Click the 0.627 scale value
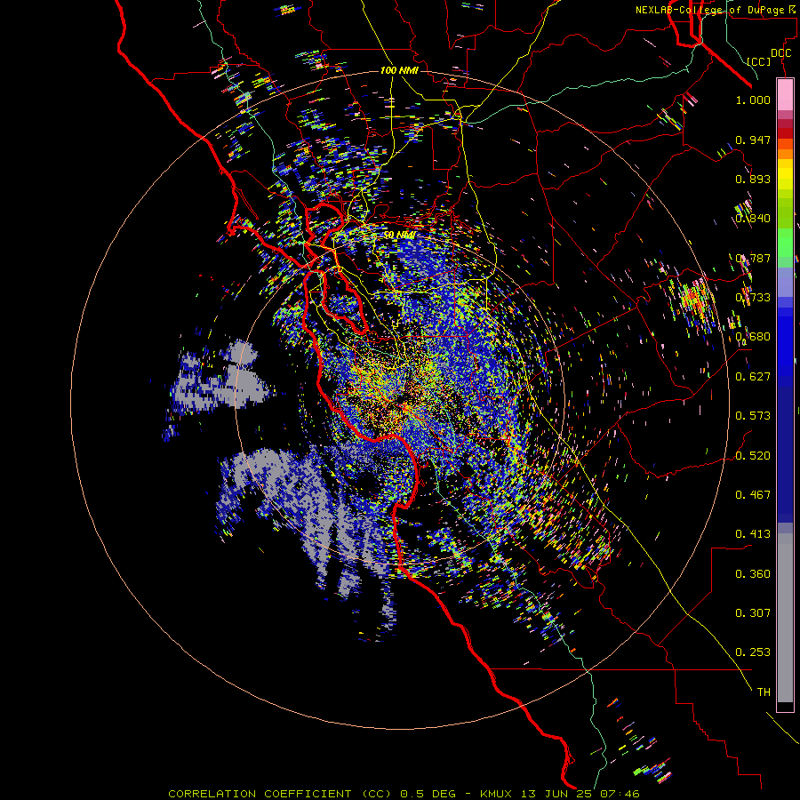The image size is (800, 800). (753, 377)
